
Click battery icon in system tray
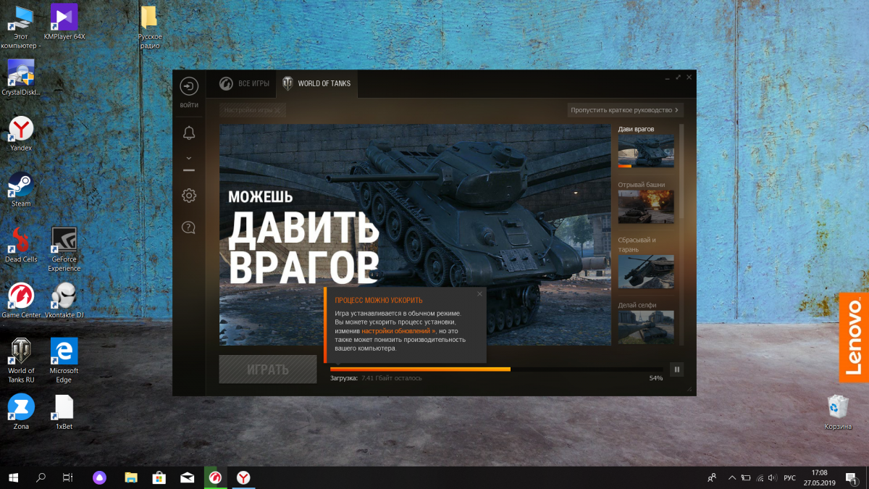click(x=746, y=477)
